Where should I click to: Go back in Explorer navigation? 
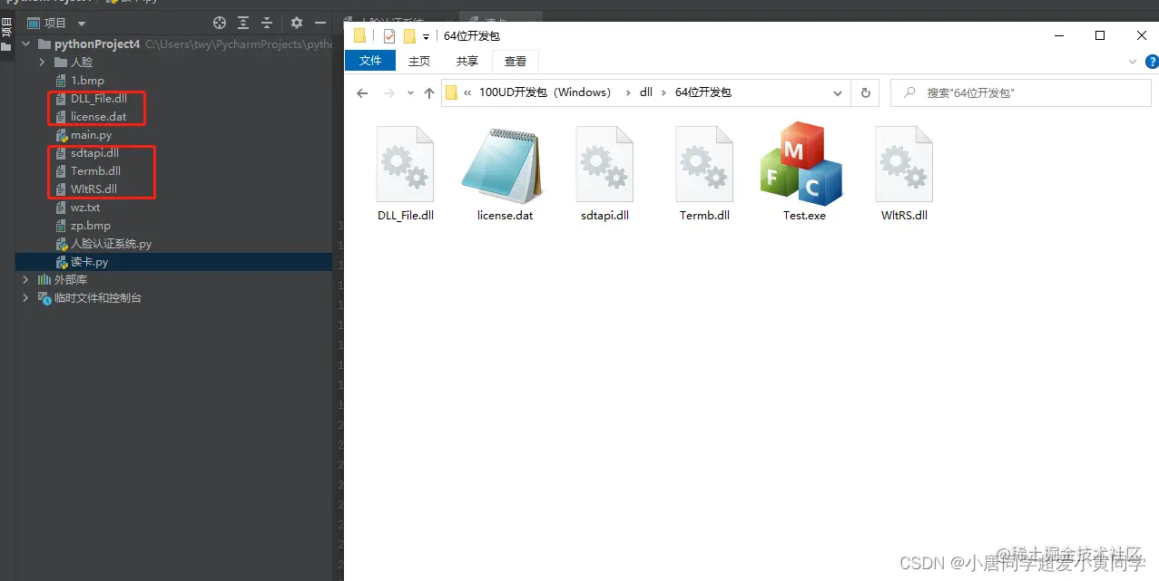point(362,93)
